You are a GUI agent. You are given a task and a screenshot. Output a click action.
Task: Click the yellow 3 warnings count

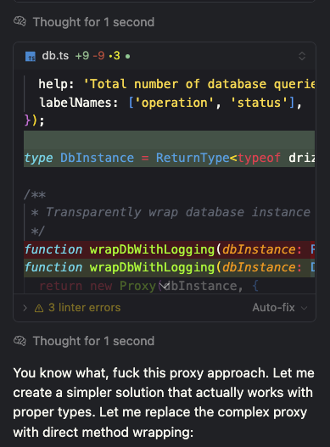coord(115,56)
